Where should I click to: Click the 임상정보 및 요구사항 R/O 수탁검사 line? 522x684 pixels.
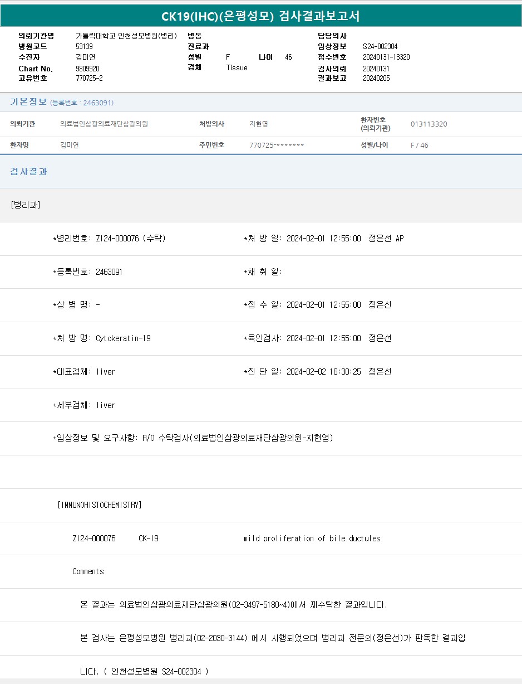[193, 438]
